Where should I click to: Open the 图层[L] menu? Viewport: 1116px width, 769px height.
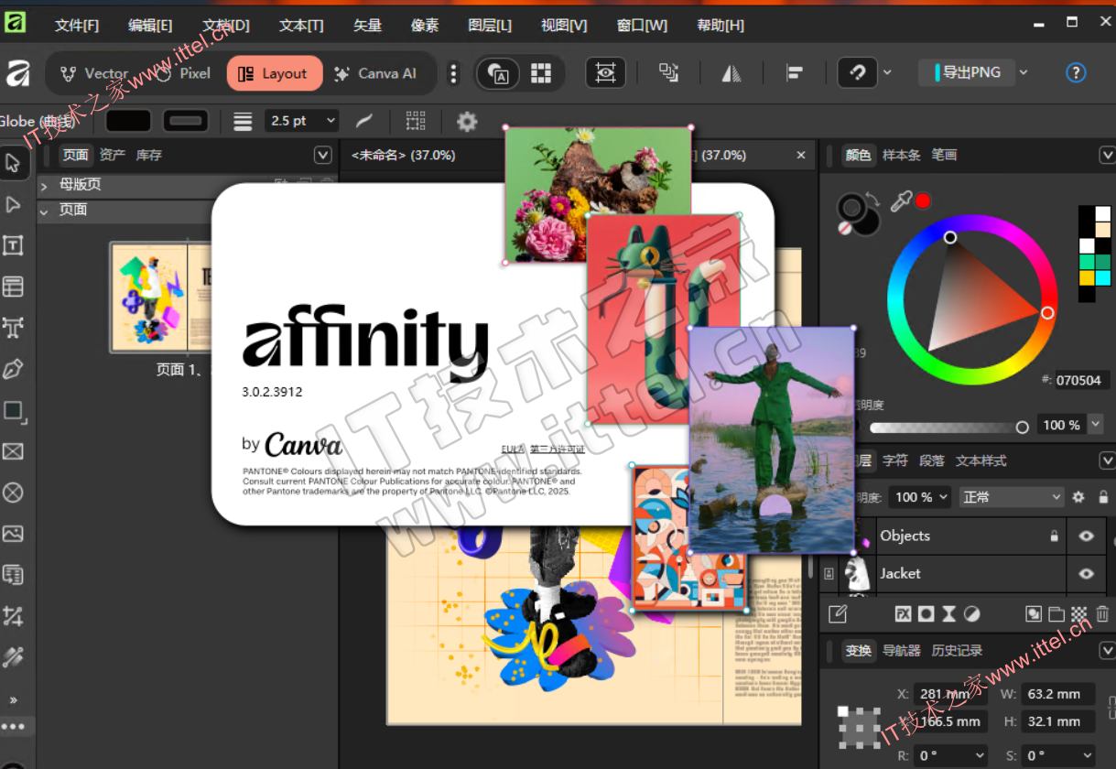pos(490,26)
